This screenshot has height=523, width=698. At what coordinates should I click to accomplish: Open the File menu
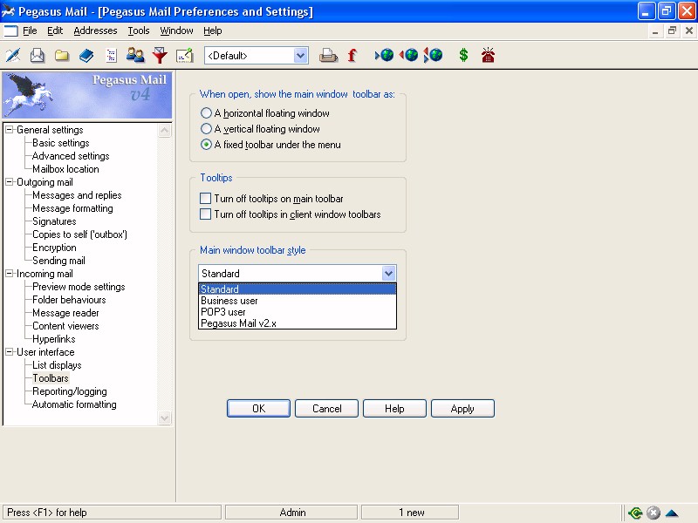[x=30, y=31]
